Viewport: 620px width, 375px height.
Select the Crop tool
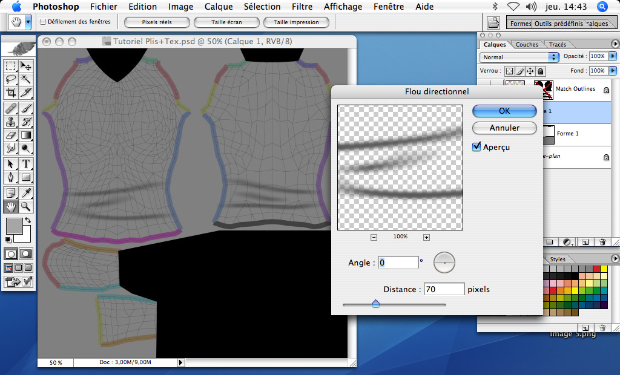pos(11,93)
